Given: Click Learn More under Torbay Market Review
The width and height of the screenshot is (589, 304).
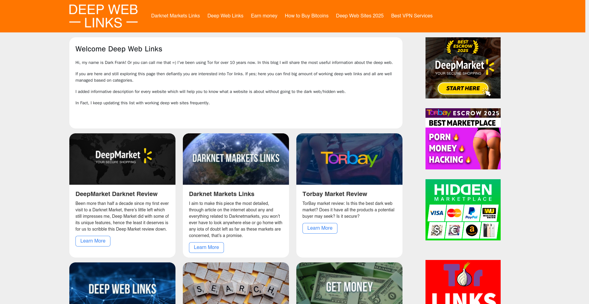Looking at the screenshot, I should coord(320,228).
